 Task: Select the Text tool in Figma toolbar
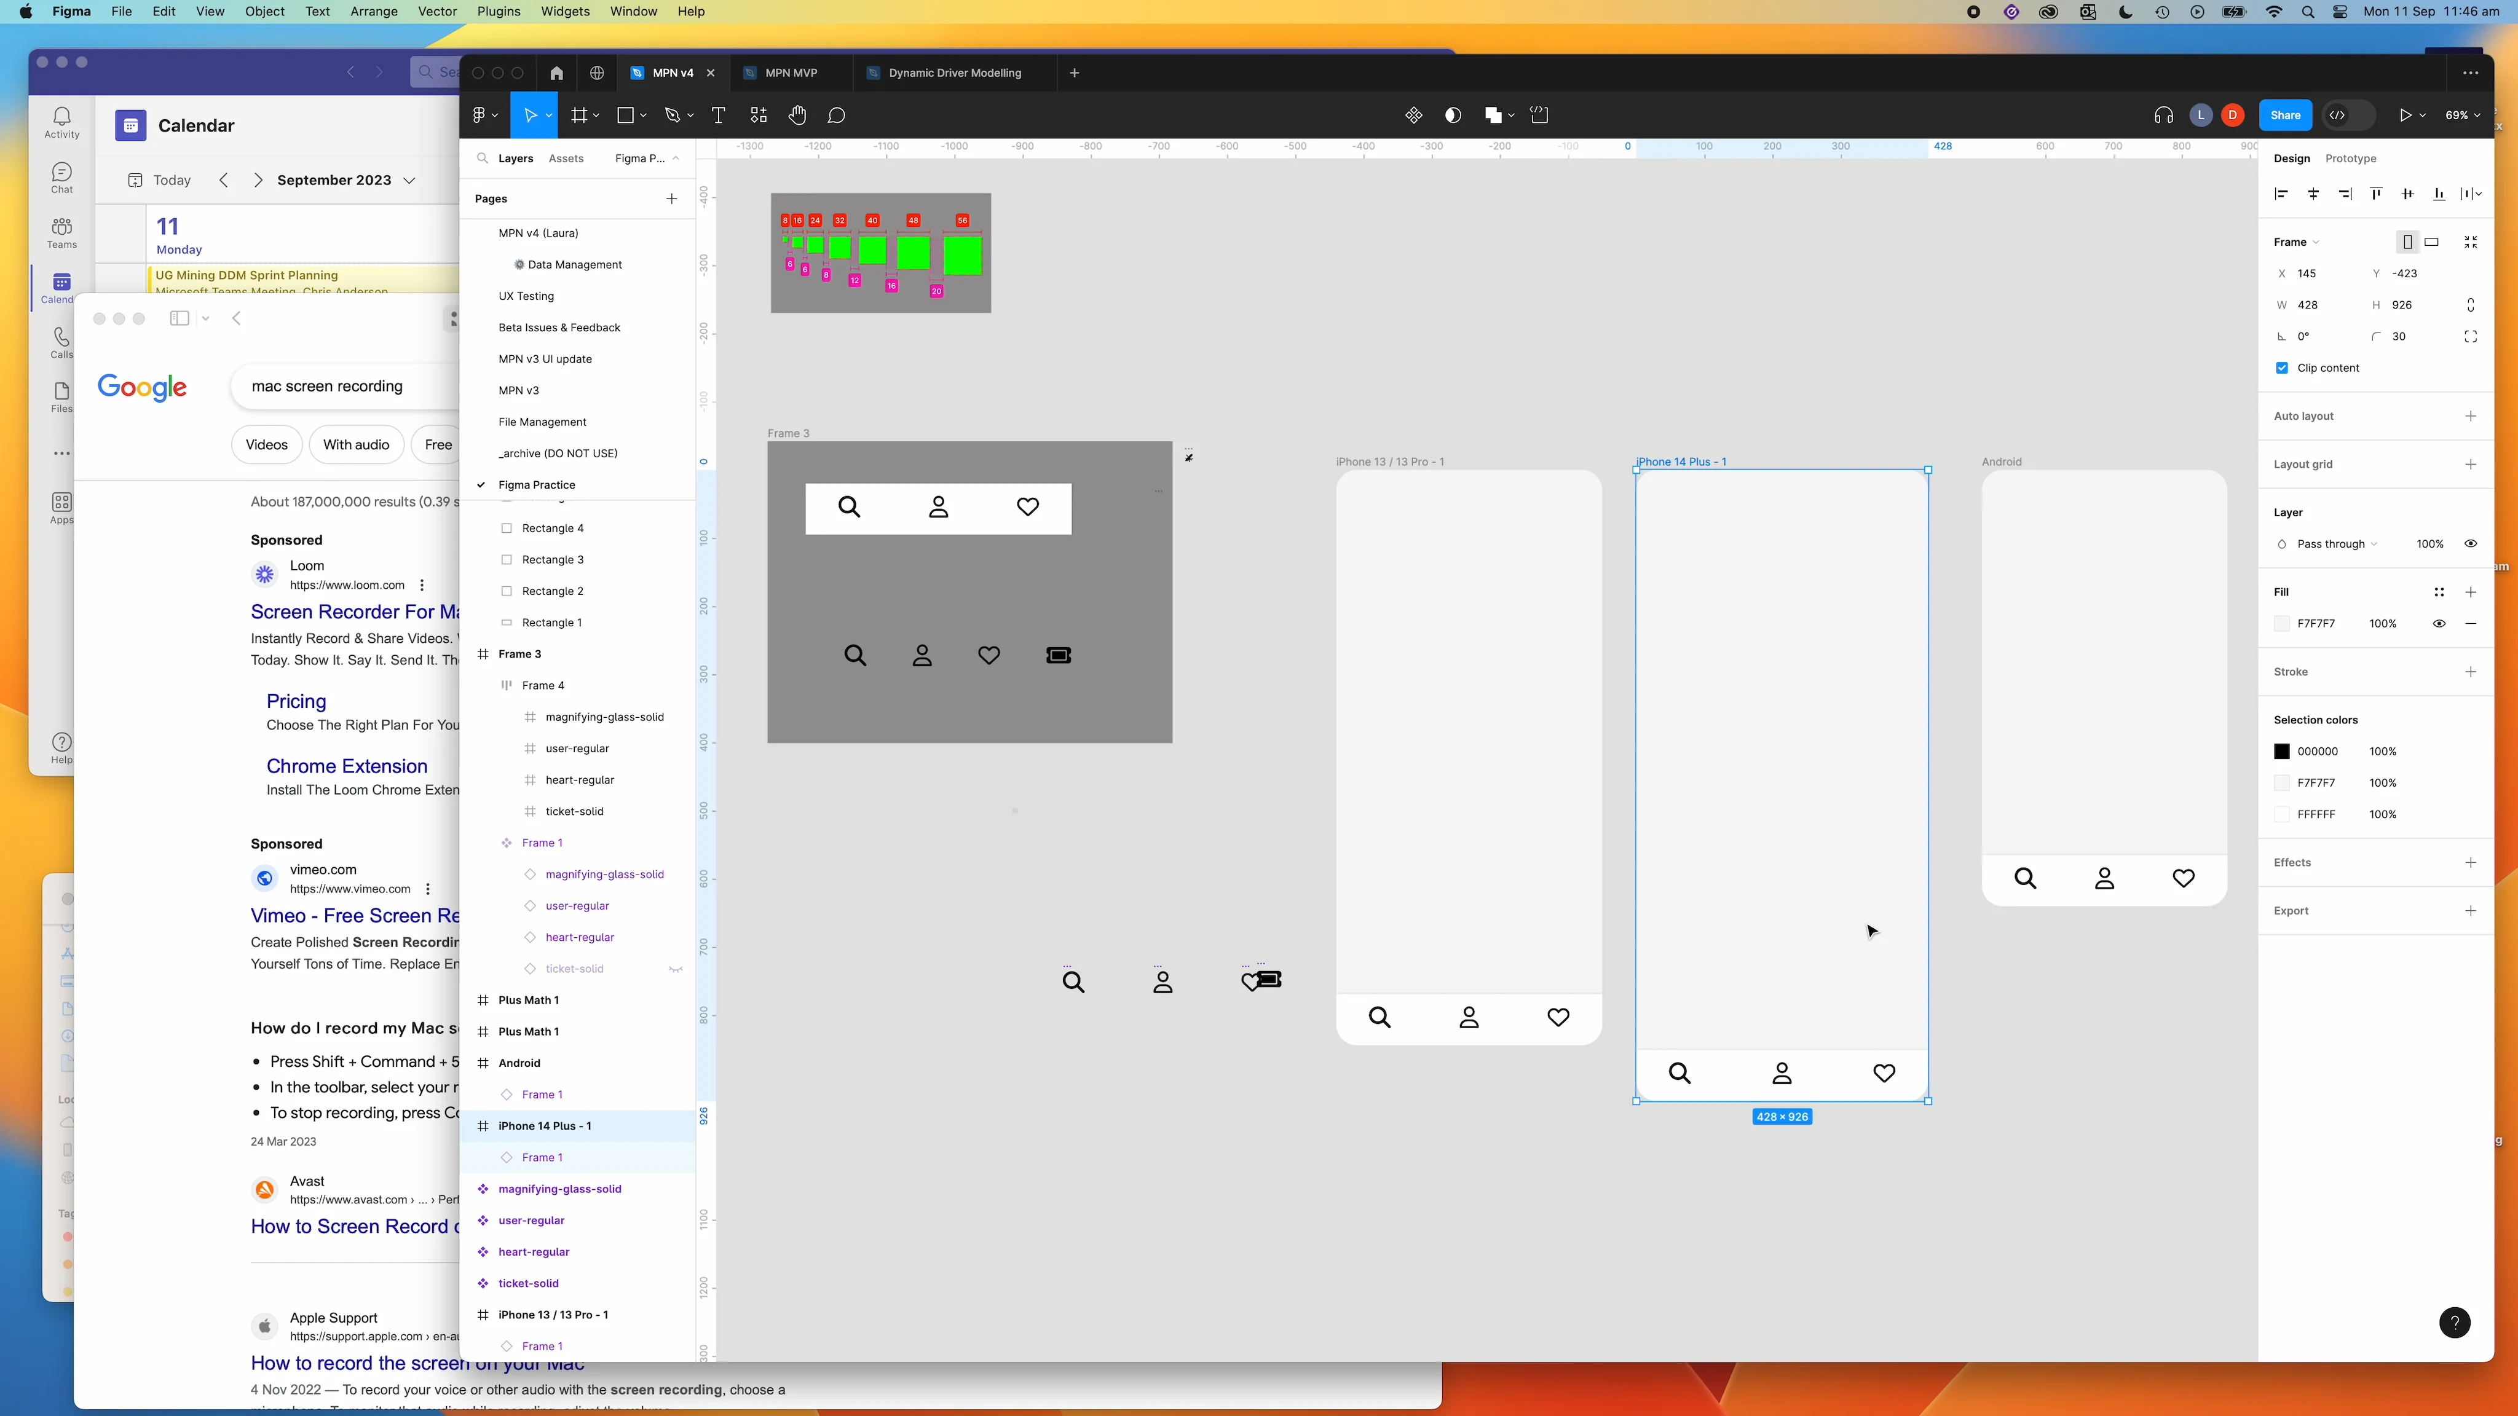(717, 116)
